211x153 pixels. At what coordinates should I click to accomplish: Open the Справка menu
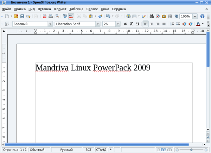pos(119,9)
